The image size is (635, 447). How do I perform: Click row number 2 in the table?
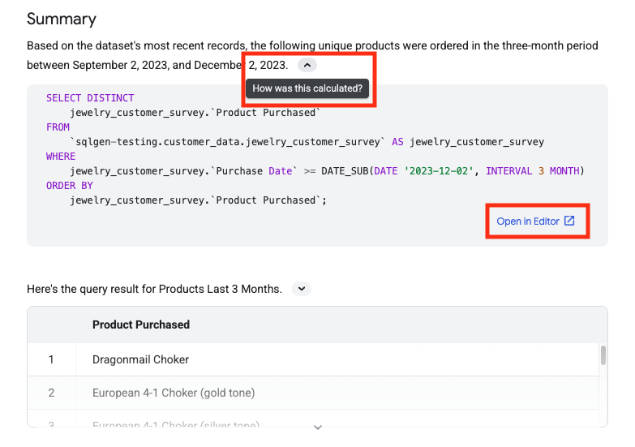point(51,393)
